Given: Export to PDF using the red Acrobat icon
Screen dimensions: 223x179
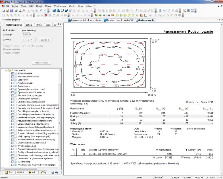Looking at the screenshot, I should (x=24, y=11).
